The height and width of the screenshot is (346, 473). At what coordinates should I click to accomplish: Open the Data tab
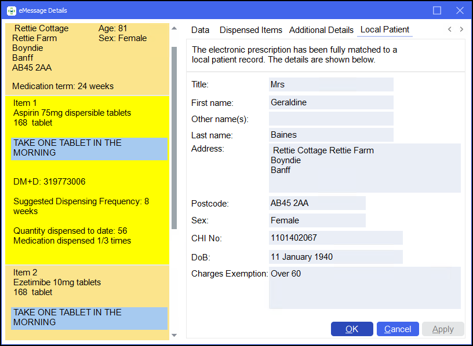click(x=200, y=30)
